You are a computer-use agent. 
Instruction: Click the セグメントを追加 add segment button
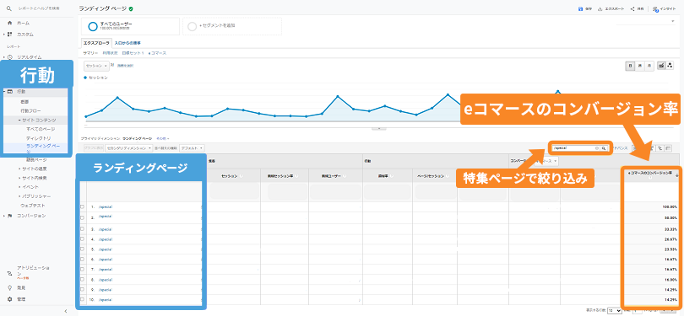(232, 26)
